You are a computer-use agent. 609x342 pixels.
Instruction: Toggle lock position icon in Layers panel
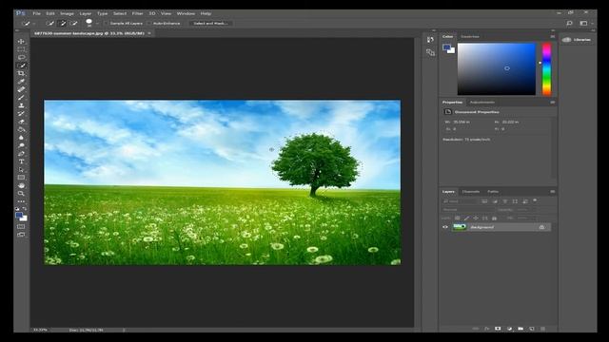coord(476,218)
